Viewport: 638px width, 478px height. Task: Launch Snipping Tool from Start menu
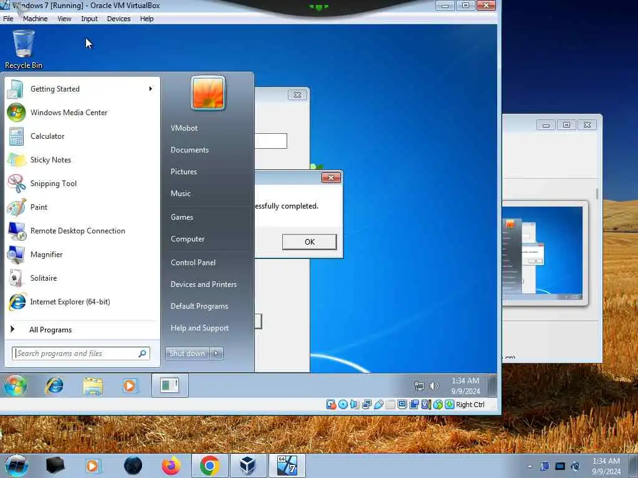click(82, 184)
